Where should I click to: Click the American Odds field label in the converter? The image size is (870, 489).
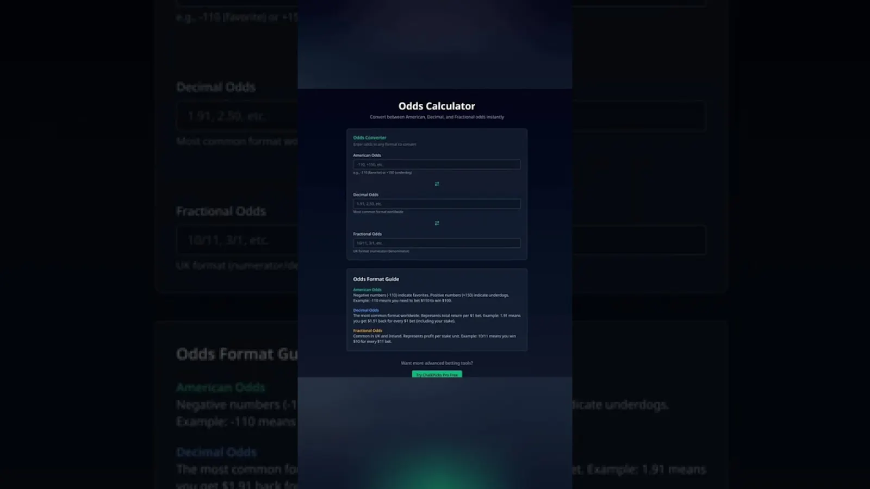pos(367,155)
